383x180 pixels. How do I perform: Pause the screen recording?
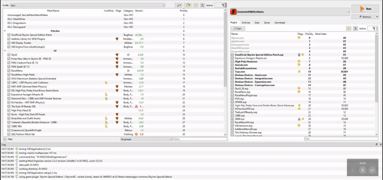[x=362, y=170]
